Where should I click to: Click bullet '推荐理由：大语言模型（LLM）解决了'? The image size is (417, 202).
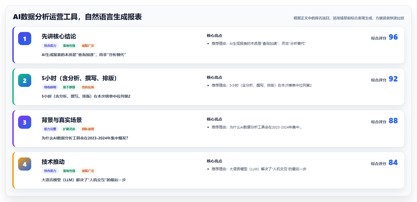[259, 169]
